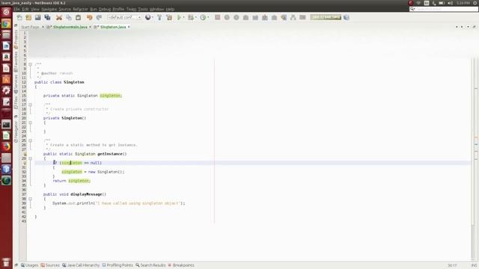This screenshot has width=479, height=269.
Task: Collapse the Singleton constructor fold at line 21
Action: pyautogui.click(x=30, y=123)
